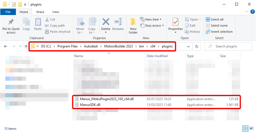Switch to large icons view in status bar
This screenshot has height=132, width=256.
tap(251, 129)
